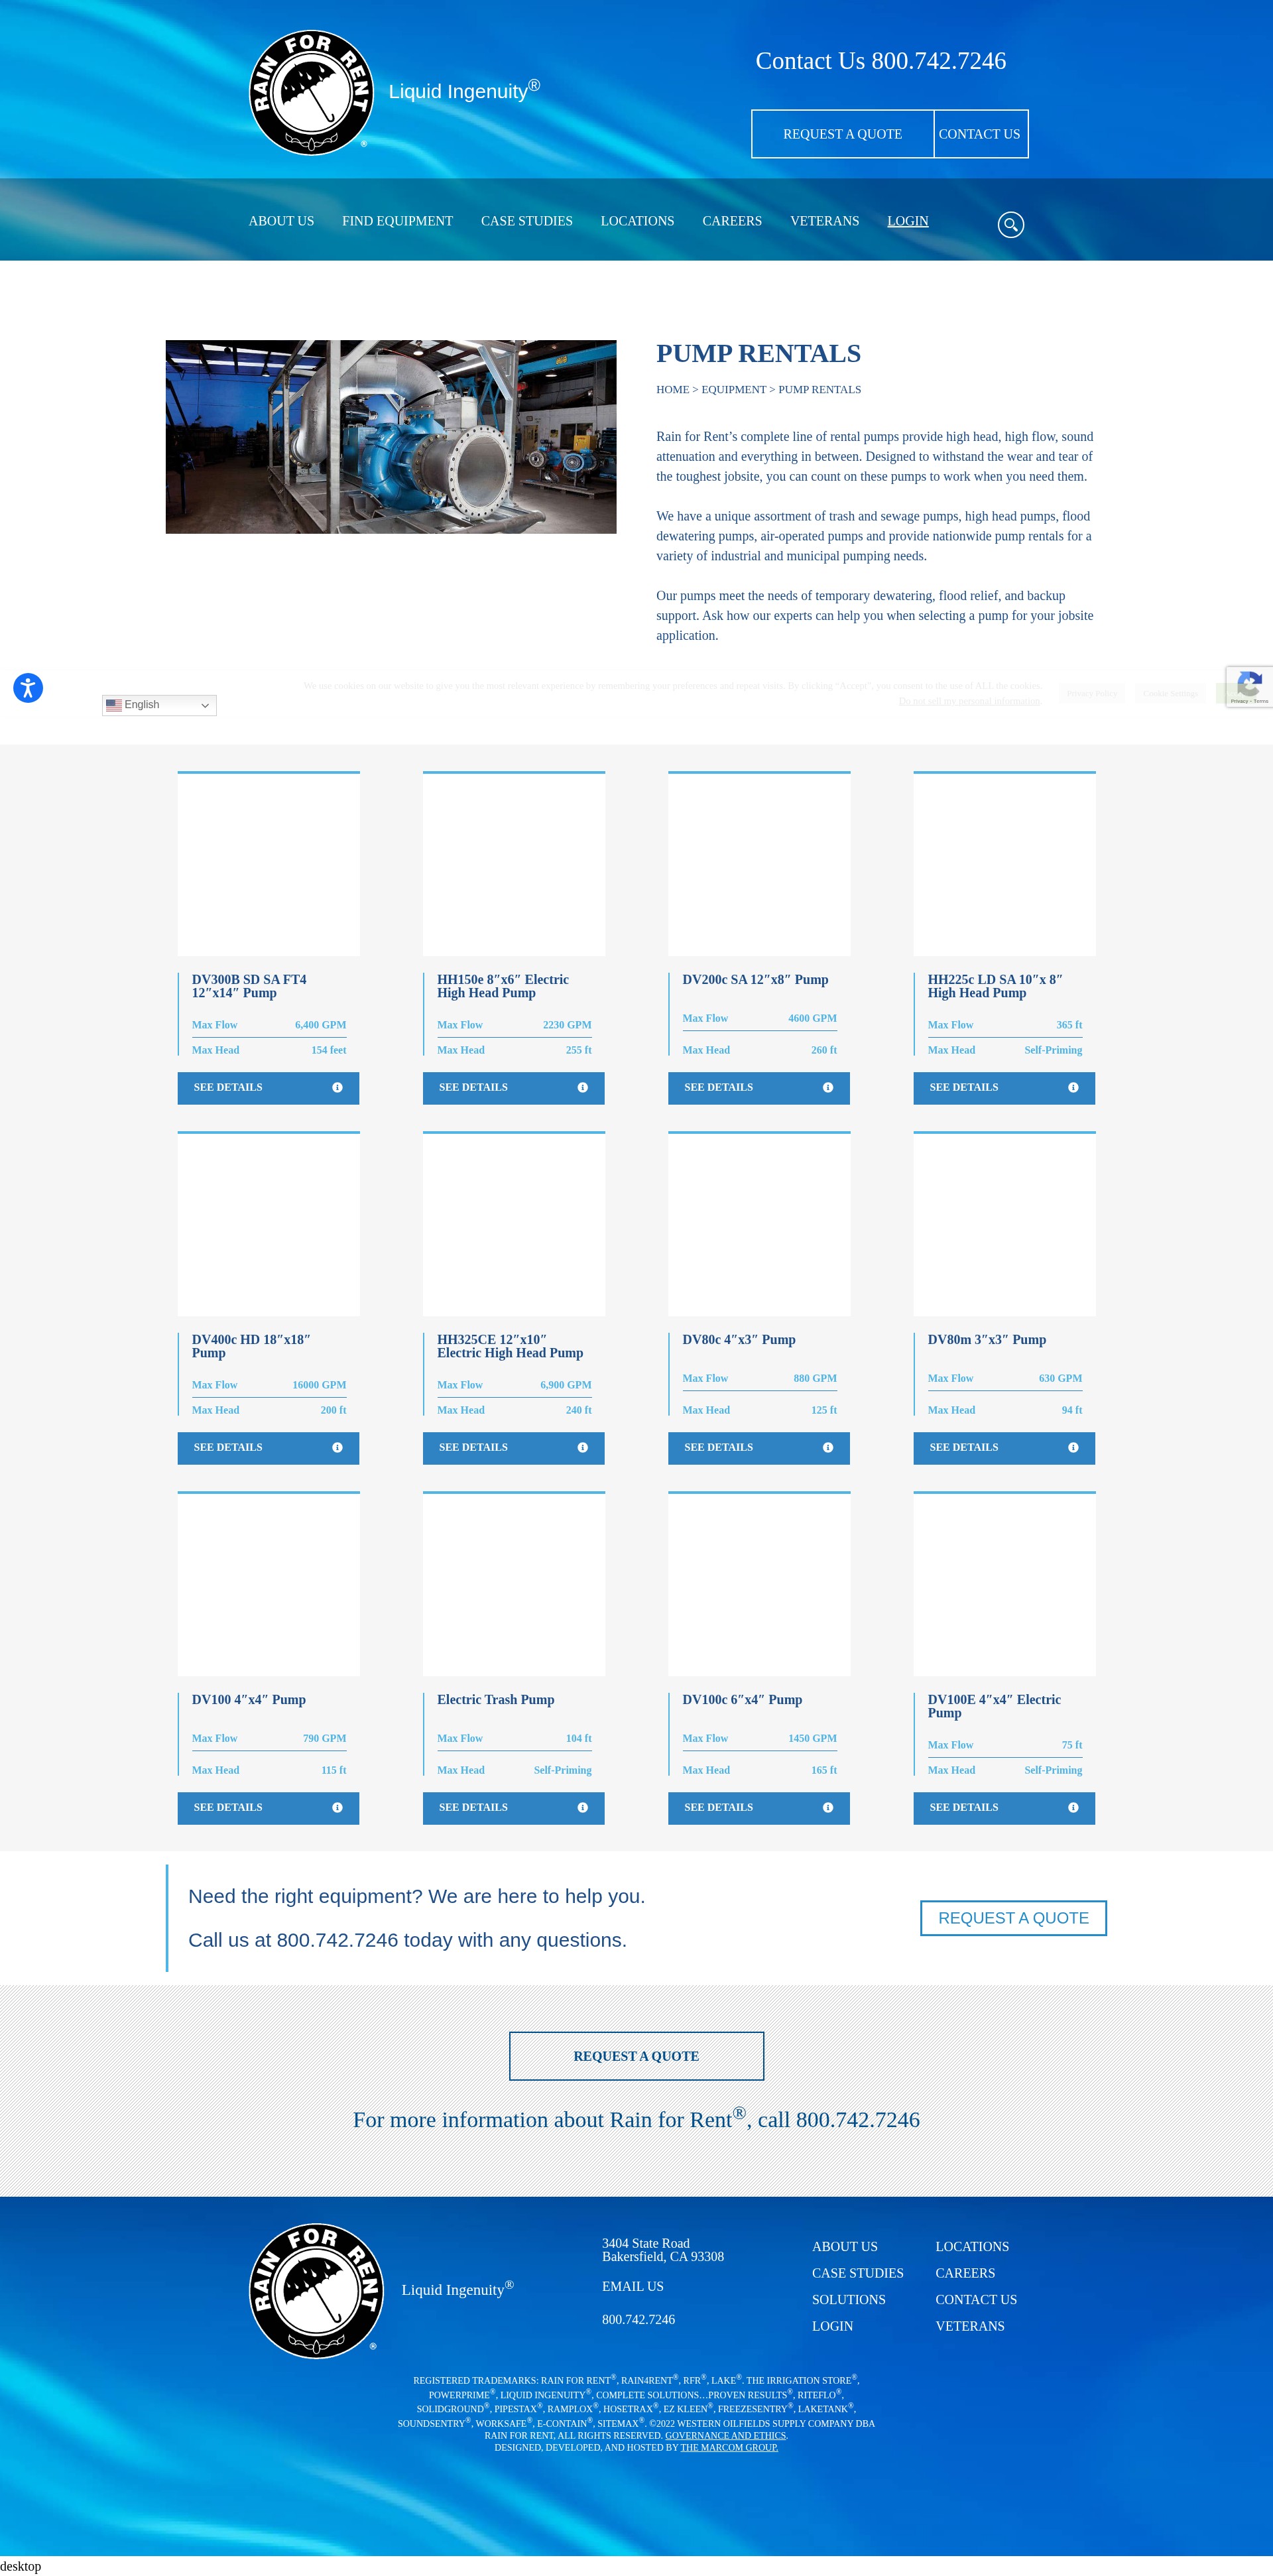Screen dimensions: 1273x2576
Task: Open footer About Us link
Action: pos(844,2246)
